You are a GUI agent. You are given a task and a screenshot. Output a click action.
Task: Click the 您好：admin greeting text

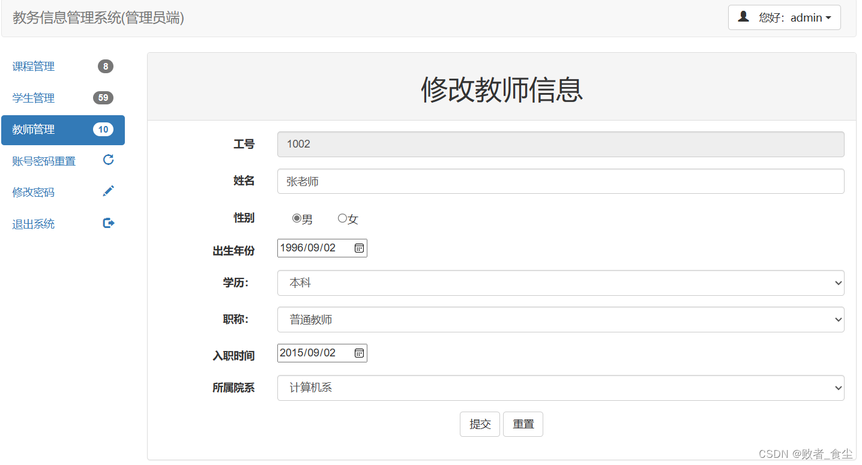(790, 18)
